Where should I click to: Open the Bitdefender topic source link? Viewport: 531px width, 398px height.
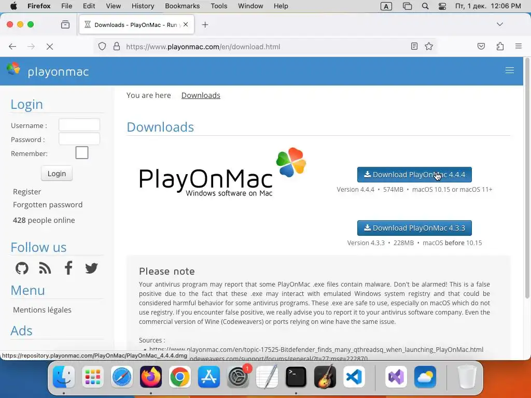[316, 349]
